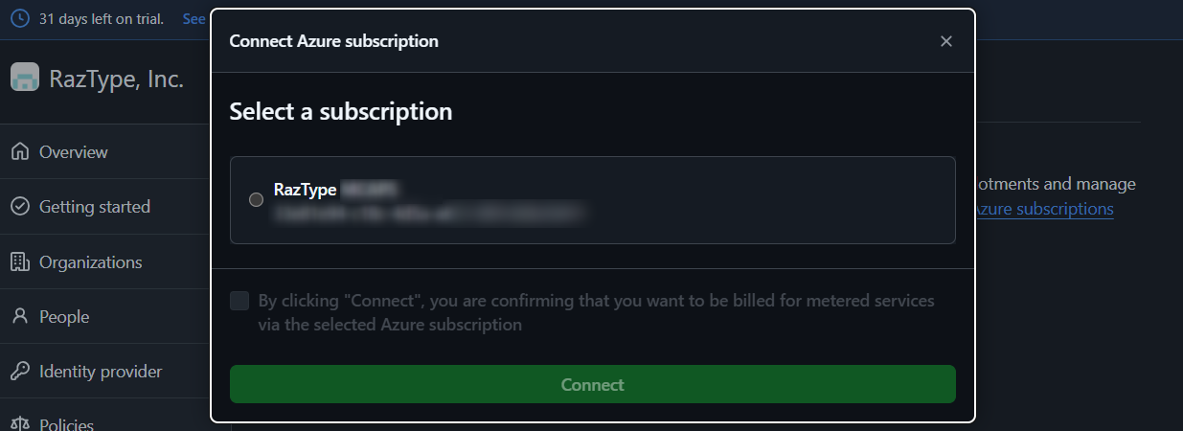This screenshot has height=431, width=1183.
Task: Click the "31 days left on trial" text
Action: pos(102,19)
